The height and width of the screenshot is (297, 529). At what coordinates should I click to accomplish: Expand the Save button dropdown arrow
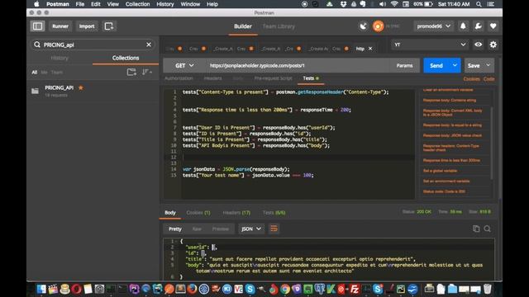[x=488, y=65]
